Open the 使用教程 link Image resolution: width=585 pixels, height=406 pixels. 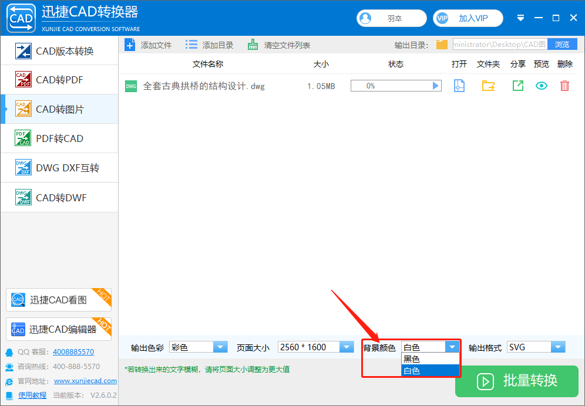(x=32, y=395)
